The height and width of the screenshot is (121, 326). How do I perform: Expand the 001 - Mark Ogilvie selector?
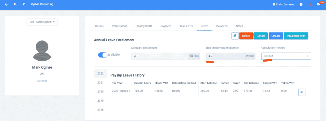point(42,22)
